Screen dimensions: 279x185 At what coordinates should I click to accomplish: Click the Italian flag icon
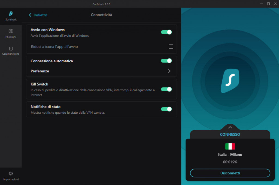(230, 146)
